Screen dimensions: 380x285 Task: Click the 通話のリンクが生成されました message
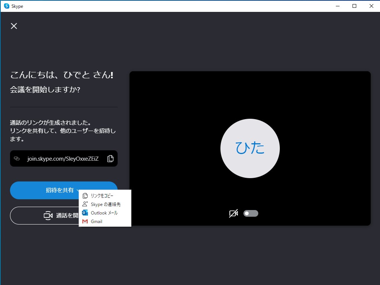pyautogui.click(x=50, y=122)
